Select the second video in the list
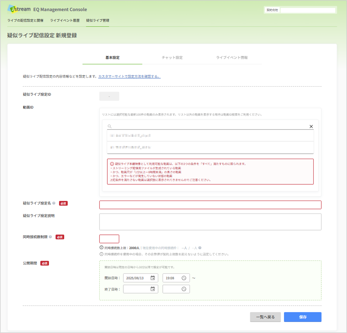The image size is (347, 333). coord(210,147)
